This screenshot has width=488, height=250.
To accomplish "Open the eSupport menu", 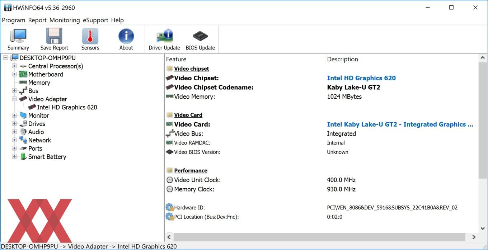I will point(96,20).
